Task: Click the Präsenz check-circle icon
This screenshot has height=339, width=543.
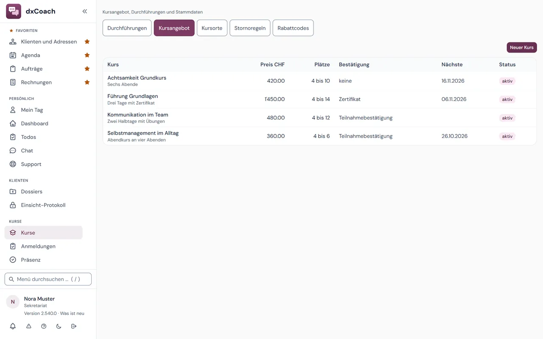Action: click(13, 260)
